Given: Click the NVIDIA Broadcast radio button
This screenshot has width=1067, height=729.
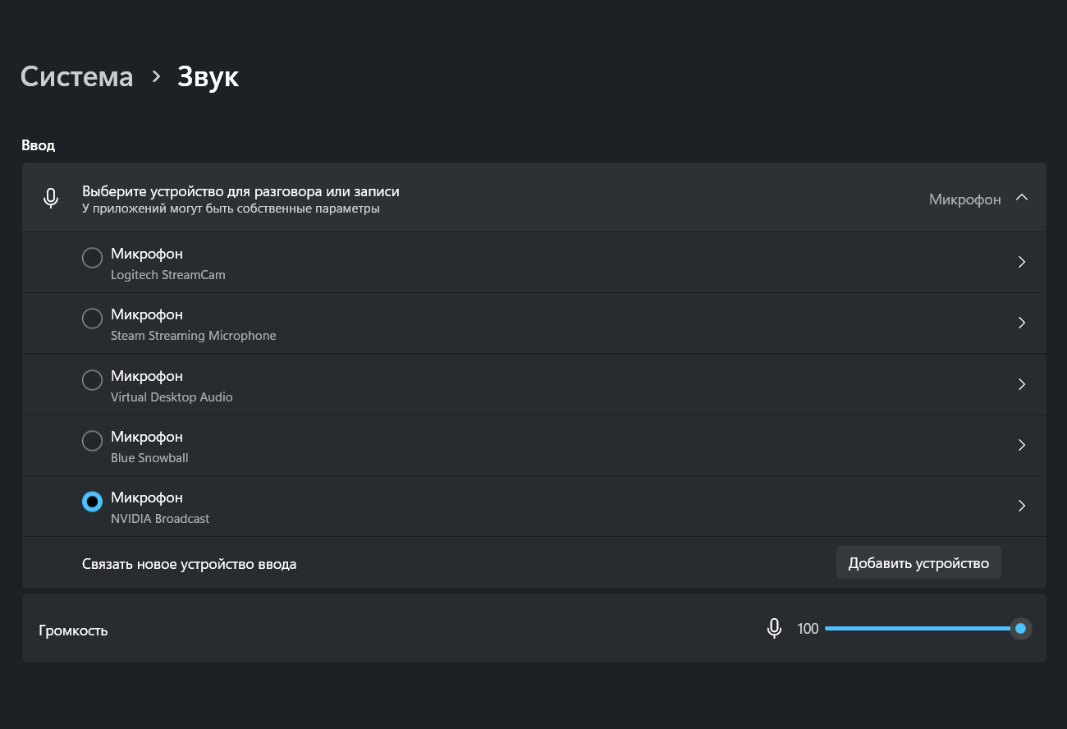Looking at the screenshot, I should (93, 502).
